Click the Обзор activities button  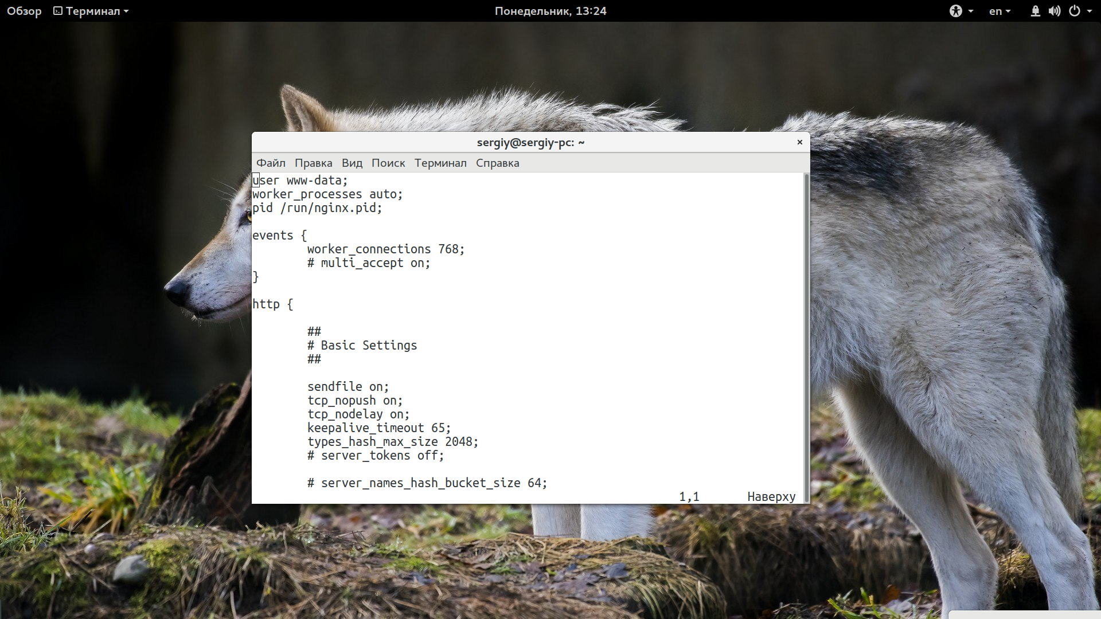click(24, 11)
